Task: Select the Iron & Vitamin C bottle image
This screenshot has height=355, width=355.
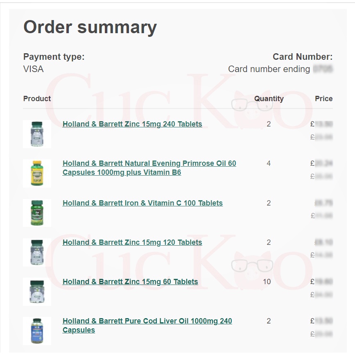Action: [x=37, y=213]
